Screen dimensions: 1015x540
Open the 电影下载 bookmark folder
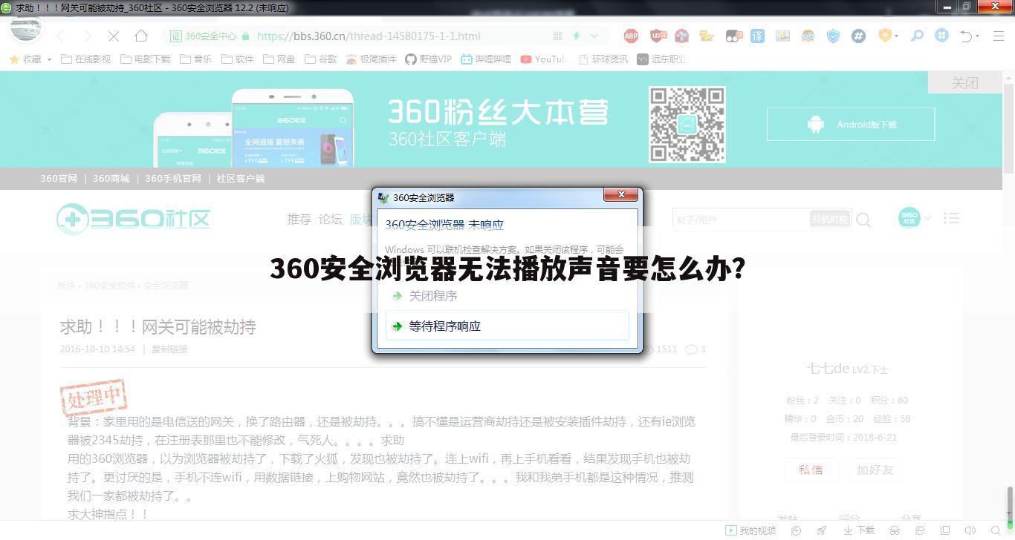(145, 59)
